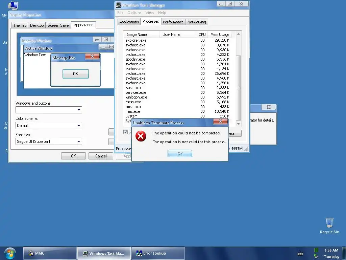Select the mmc.exe process
346x260 pixels.
(178, 111)
